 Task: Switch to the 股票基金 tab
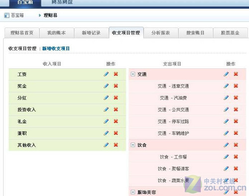pyautogui.click(x=230, y=33)
